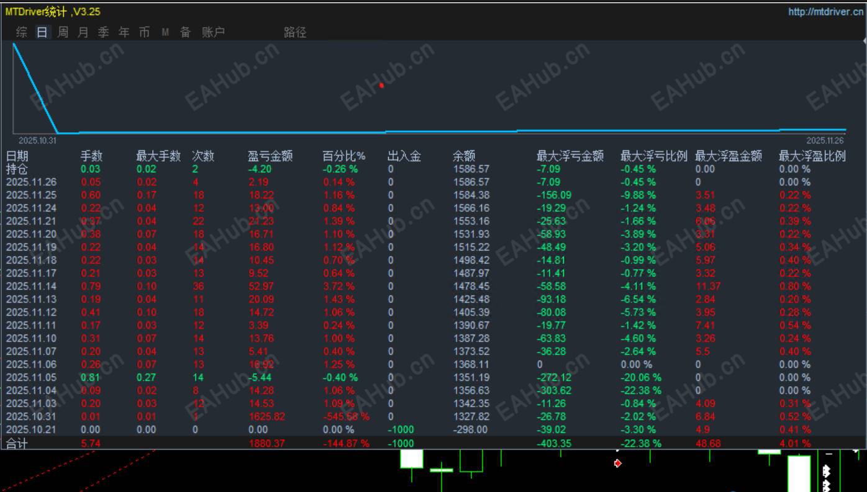Viewport: 867px width, 492px height.
Task: Select the 2025.11.20 date cell
Action: (x=31, y=234)
